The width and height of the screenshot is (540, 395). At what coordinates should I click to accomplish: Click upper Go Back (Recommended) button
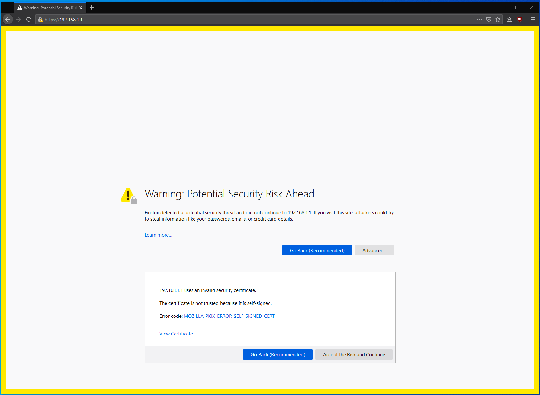317,250
